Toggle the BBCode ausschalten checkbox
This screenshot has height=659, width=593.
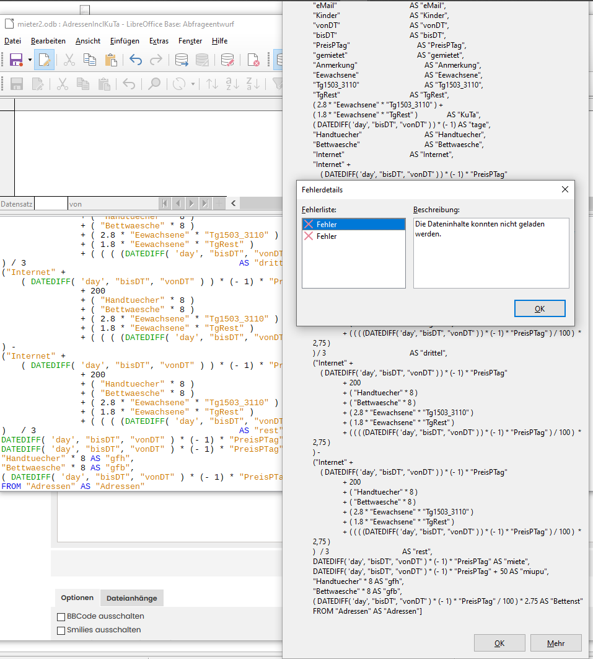point(61,617)
